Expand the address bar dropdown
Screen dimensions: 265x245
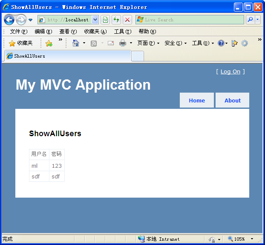(x=95, y=20)
